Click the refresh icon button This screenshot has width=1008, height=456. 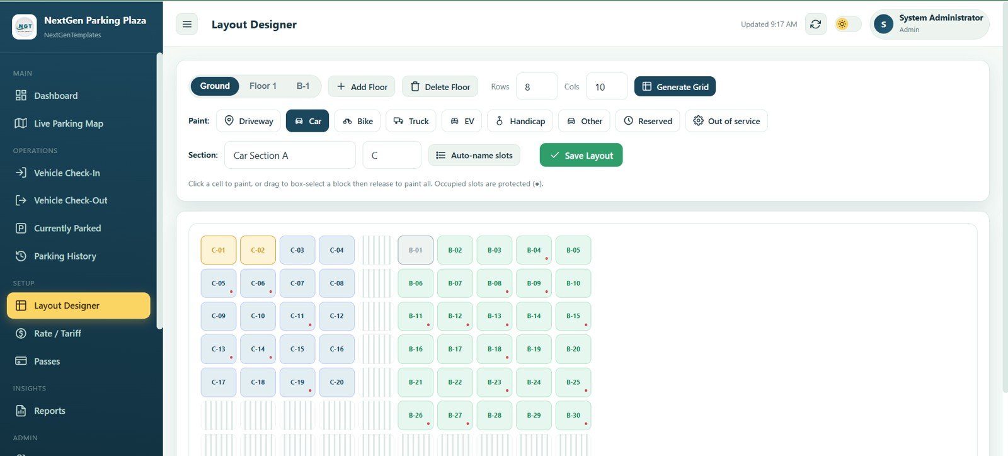(x=815, y=24)
